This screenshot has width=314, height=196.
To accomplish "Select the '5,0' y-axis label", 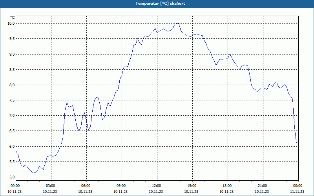I will coord(12,177).
